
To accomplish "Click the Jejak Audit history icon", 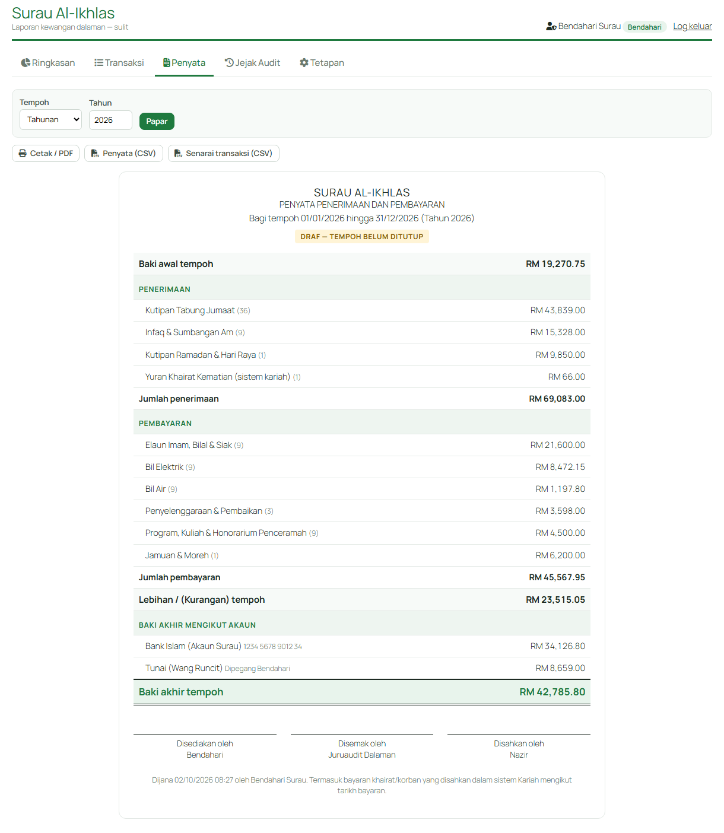I will [229, 63].
